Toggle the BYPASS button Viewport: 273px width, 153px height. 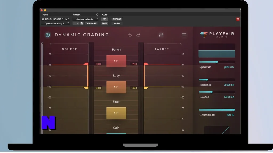coord(117,19)
